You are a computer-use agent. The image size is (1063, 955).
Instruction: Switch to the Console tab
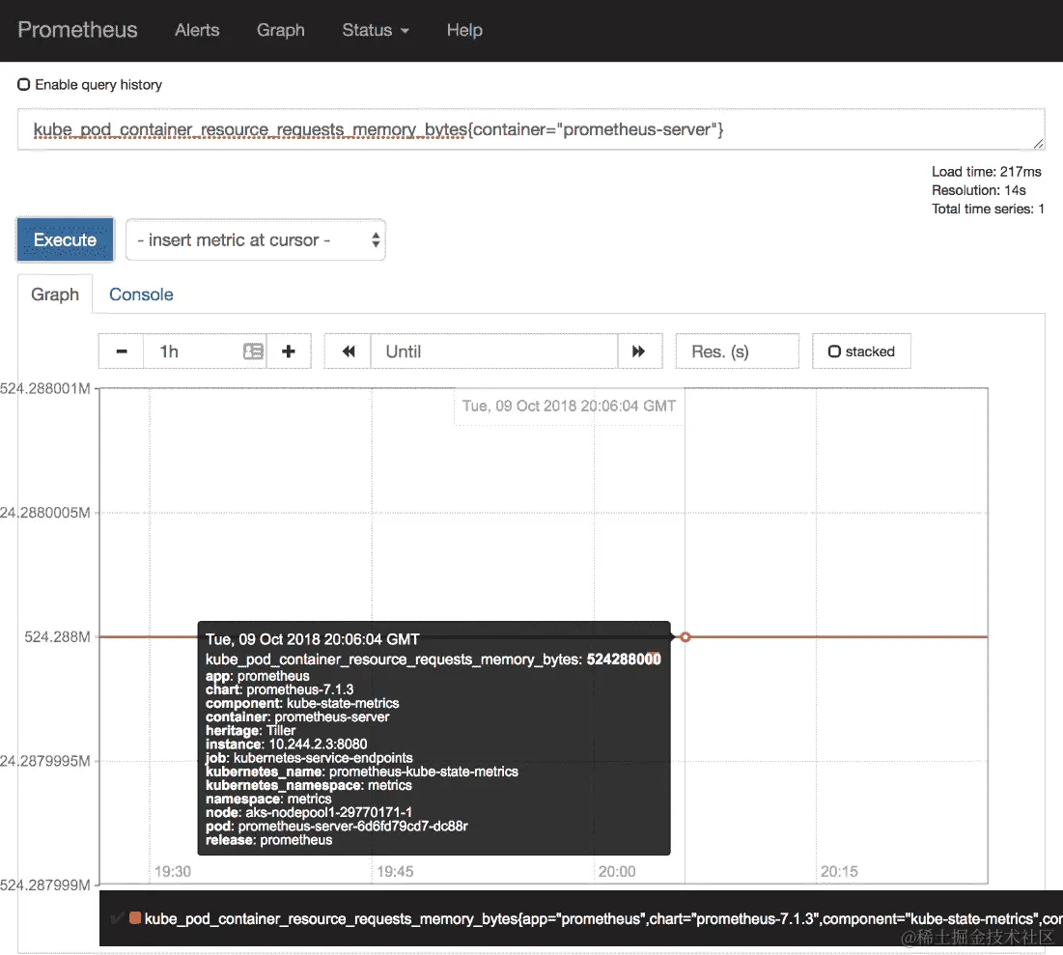[x=141, y=295]
